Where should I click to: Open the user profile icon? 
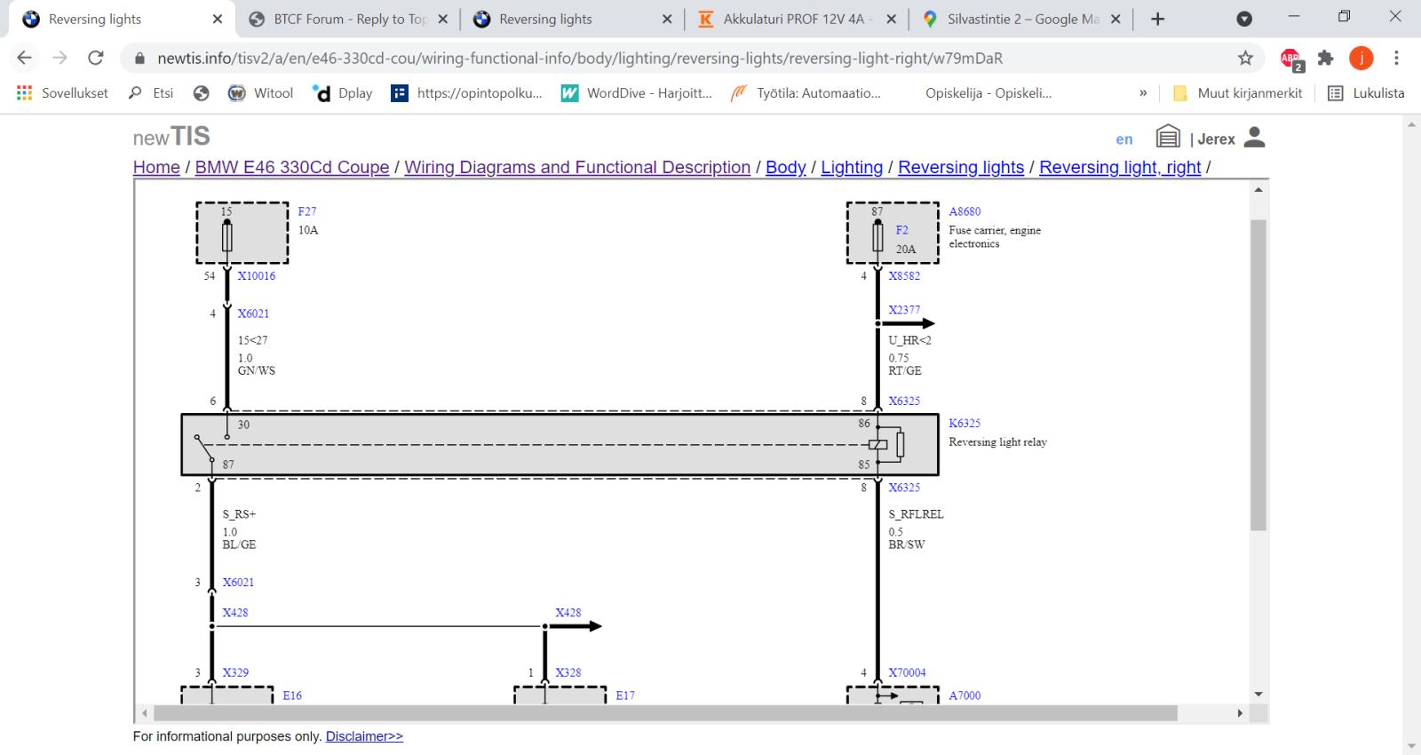(x=1254, y=138)
